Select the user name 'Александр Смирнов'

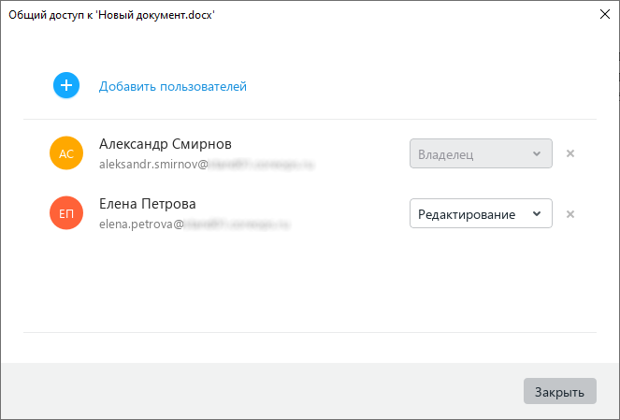click(166, 144)
